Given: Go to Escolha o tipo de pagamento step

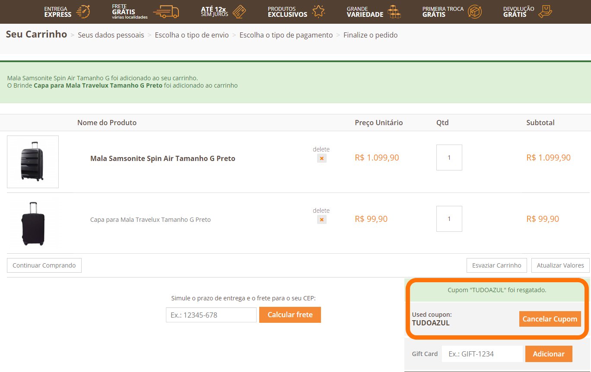Looking at the screenshot, I should [286, 35].
